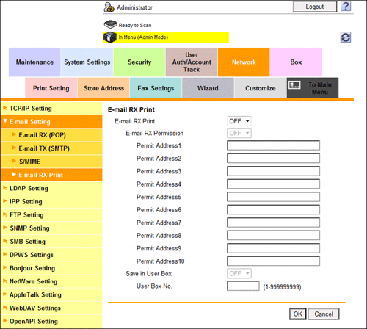Click the Administrator user icon
This screenshot has width=367, height=329.
pyautogui.click(x=109, y=7)
